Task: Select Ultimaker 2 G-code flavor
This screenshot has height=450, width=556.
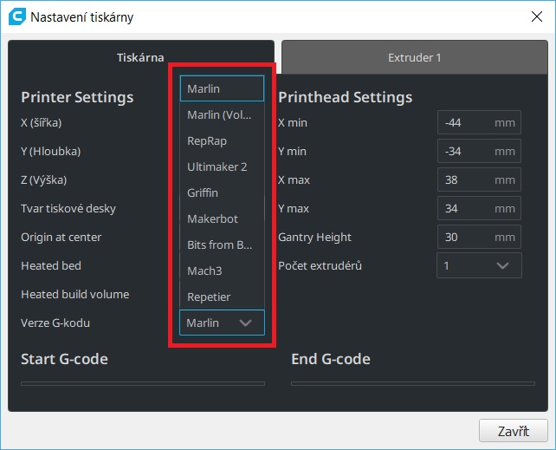Action: [x=221, y=166]
